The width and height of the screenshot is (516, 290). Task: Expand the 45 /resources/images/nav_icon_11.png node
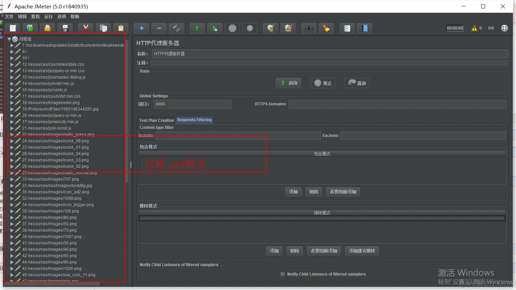coord(12,275)
